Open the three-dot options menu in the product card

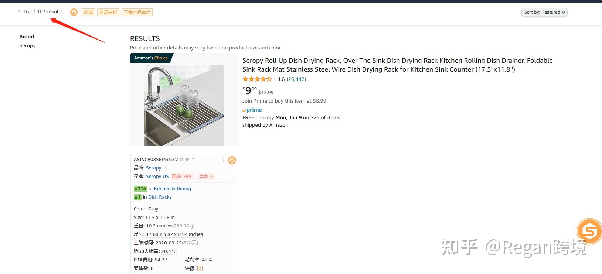(224, 160)
